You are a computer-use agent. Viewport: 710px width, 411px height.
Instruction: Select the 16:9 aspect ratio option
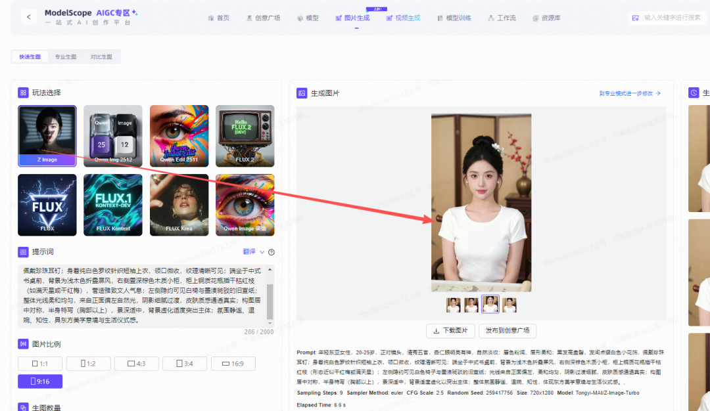tap(233, 363)
